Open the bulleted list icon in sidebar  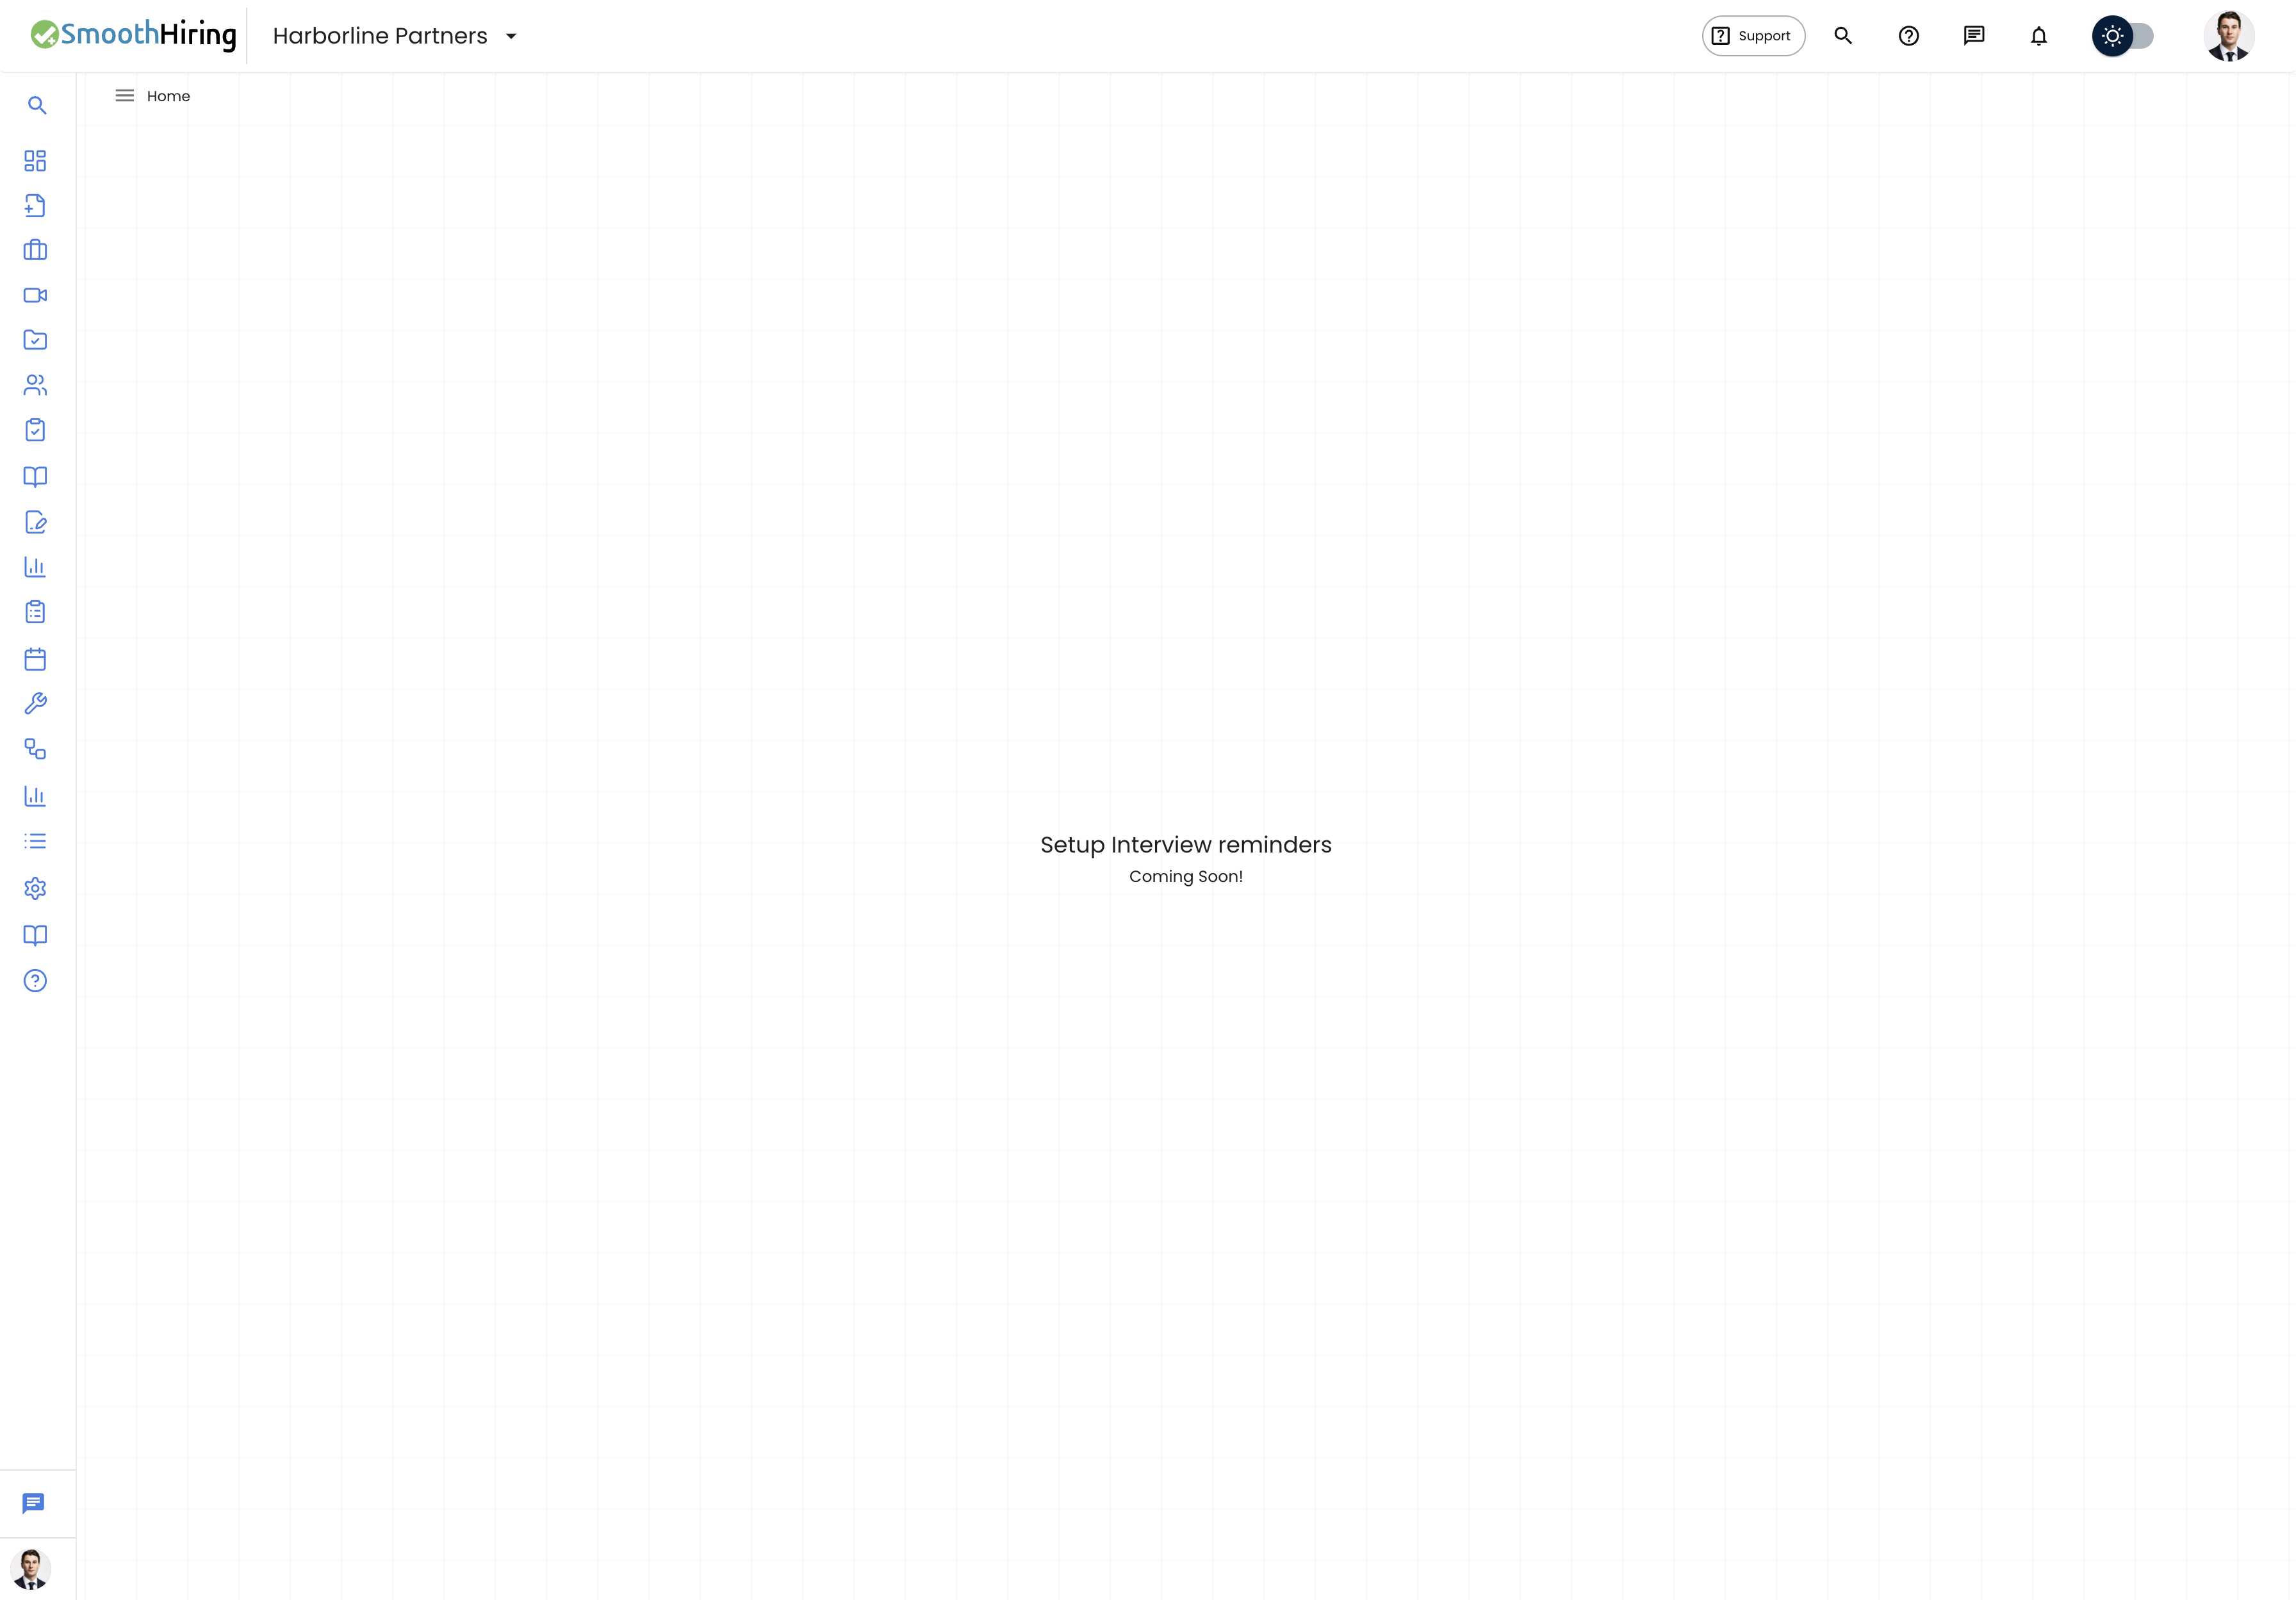[35, 841]
